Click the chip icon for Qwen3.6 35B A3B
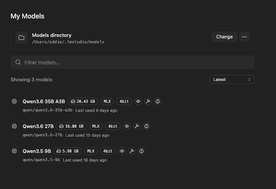Screen dimensions: 276x189 14,101
